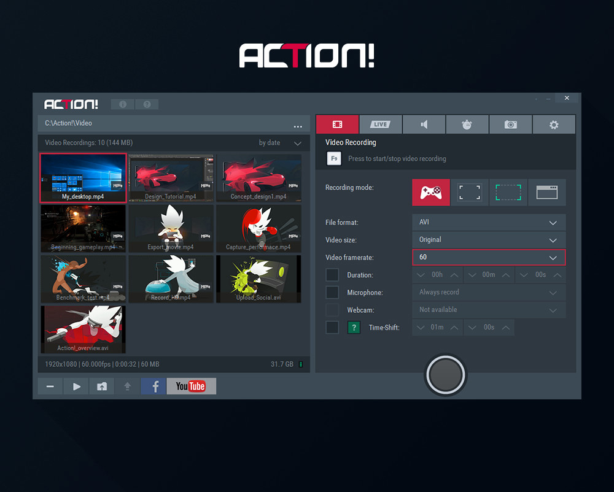
Task: Click the Video Recordings: 10 (144 MB) text
Action: [x=89, y=143]
